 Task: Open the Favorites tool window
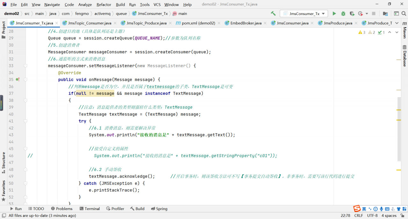click(4, 191)
